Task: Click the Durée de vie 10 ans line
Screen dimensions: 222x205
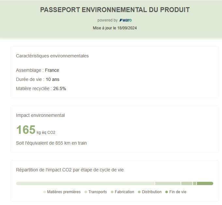Action: (x=37, y=79)
